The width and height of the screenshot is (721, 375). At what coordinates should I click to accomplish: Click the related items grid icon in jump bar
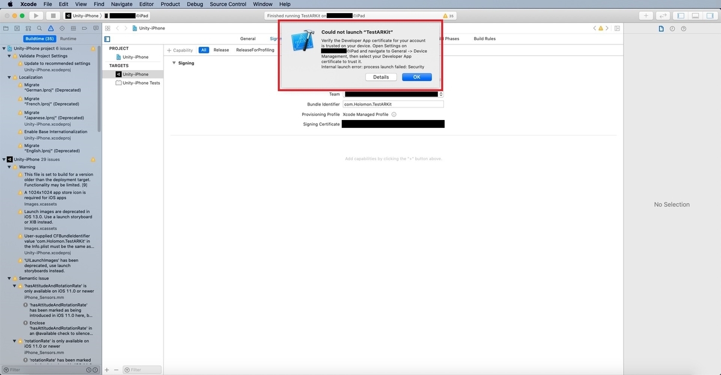[x=108, y=28]
